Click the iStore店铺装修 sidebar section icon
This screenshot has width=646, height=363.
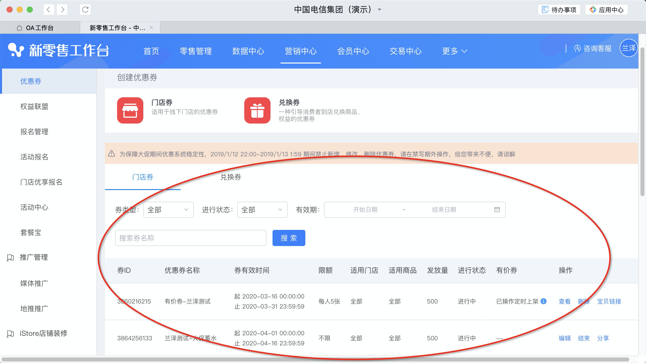10,334
